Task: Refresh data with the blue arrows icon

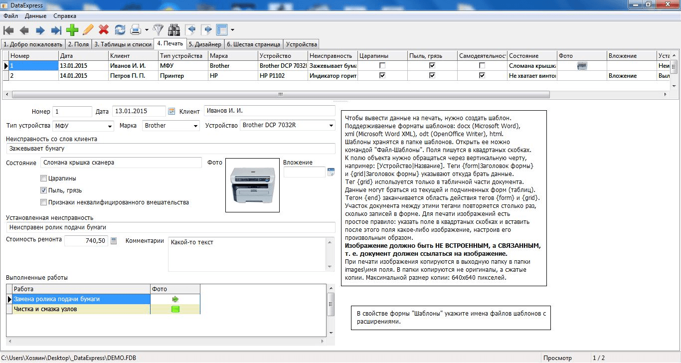Action: tap(120, 30)
